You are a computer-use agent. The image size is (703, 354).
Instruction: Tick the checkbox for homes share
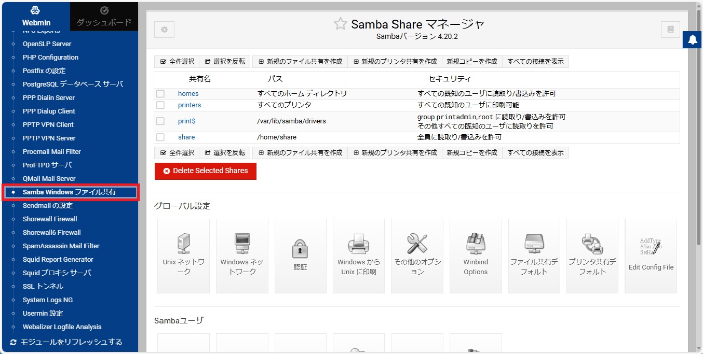pyautogui.click(x=160, y=94)
